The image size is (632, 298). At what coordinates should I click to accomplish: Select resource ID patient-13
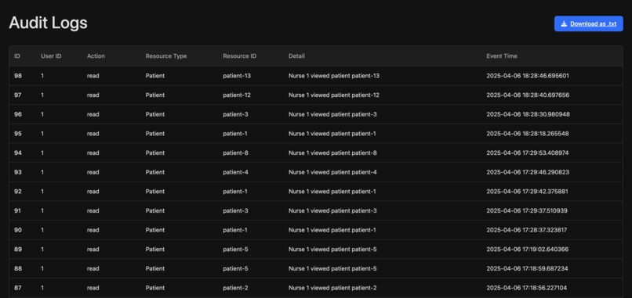tap(237, 76)
